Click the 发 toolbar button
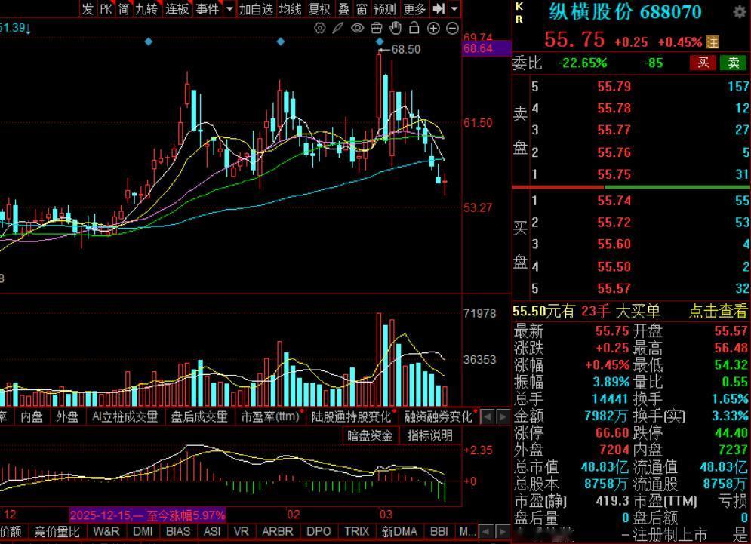The image size is (751, 544). coord(88,8)
